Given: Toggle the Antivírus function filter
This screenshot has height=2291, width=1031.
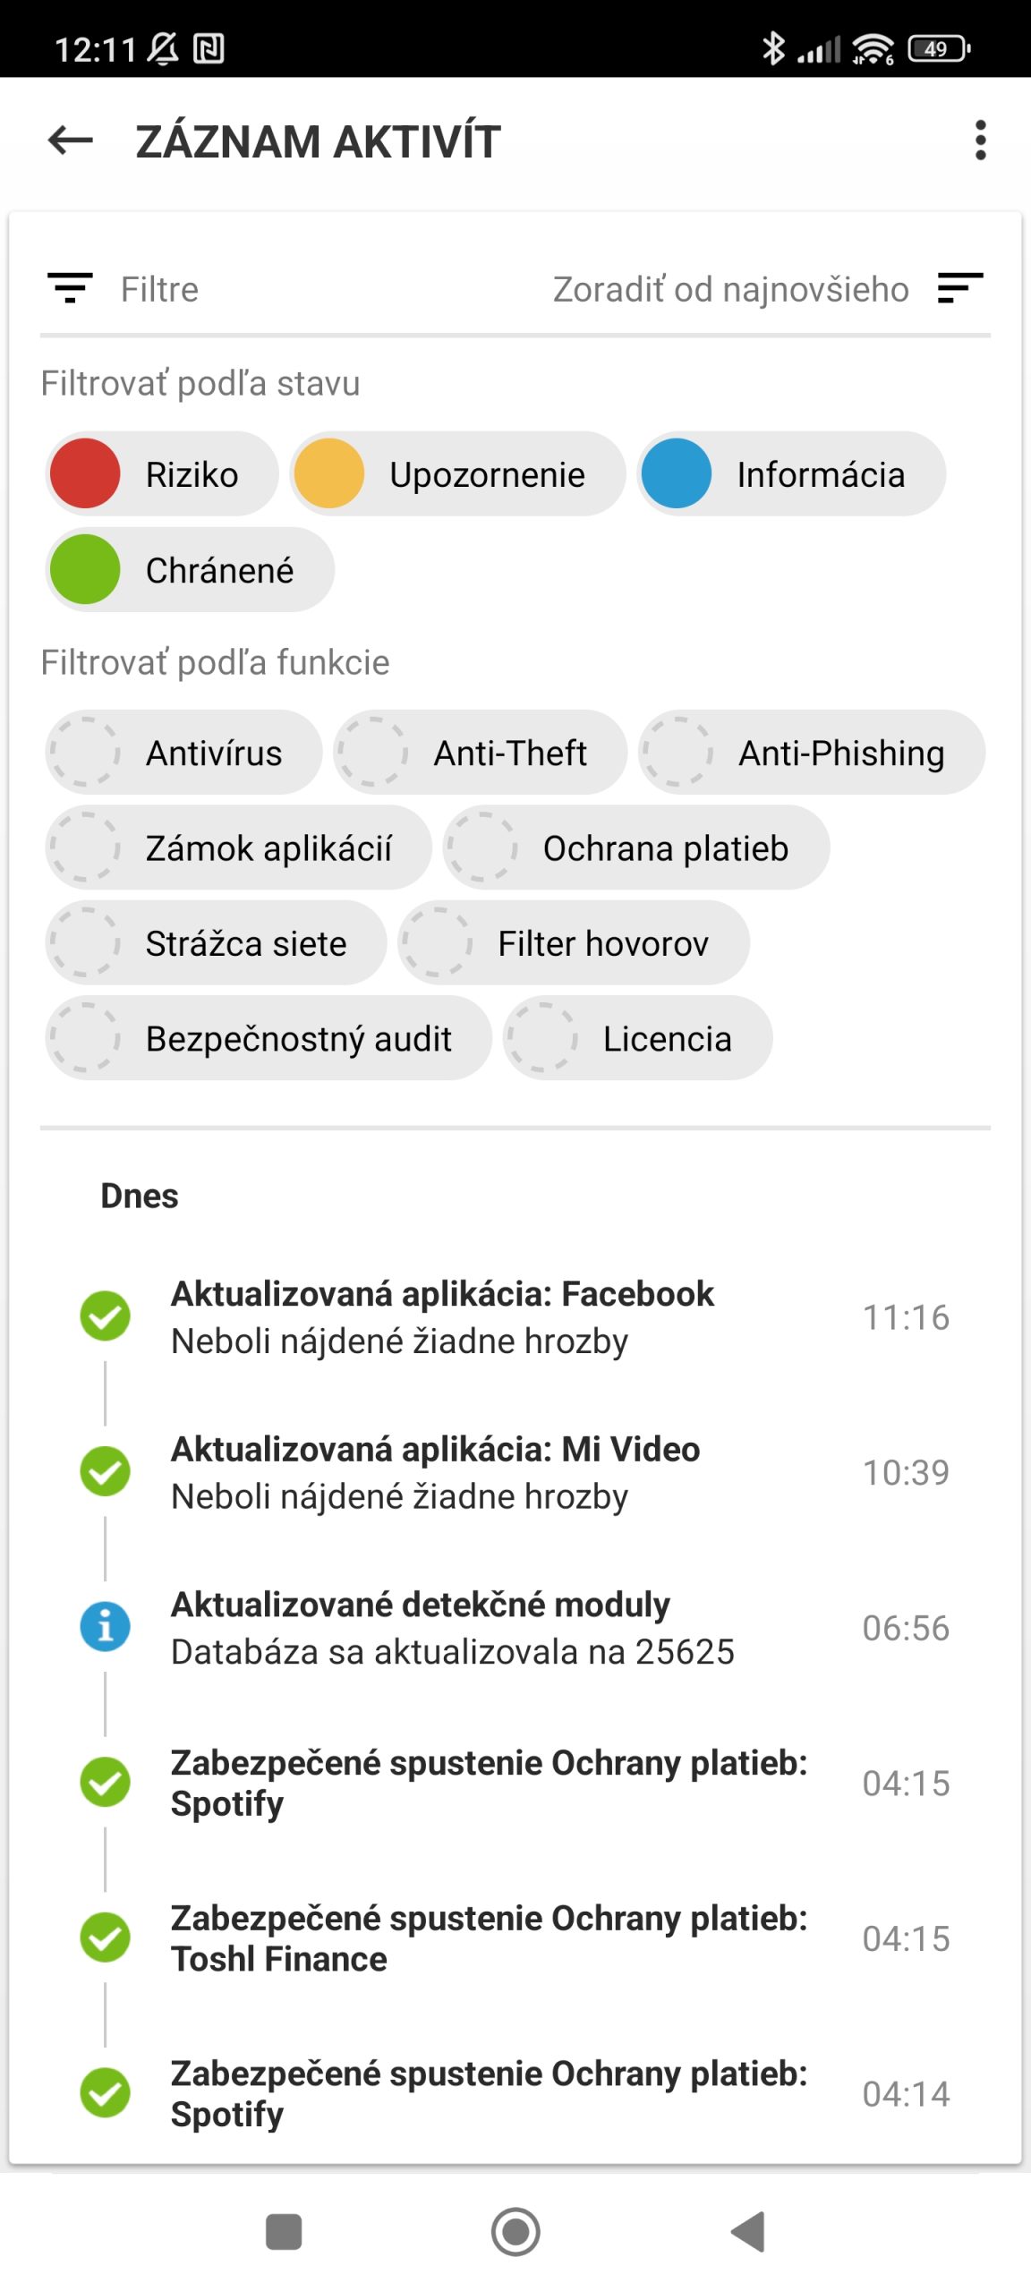Looking at the screenshot, I should pyautogui.click(x=183, y=753).
